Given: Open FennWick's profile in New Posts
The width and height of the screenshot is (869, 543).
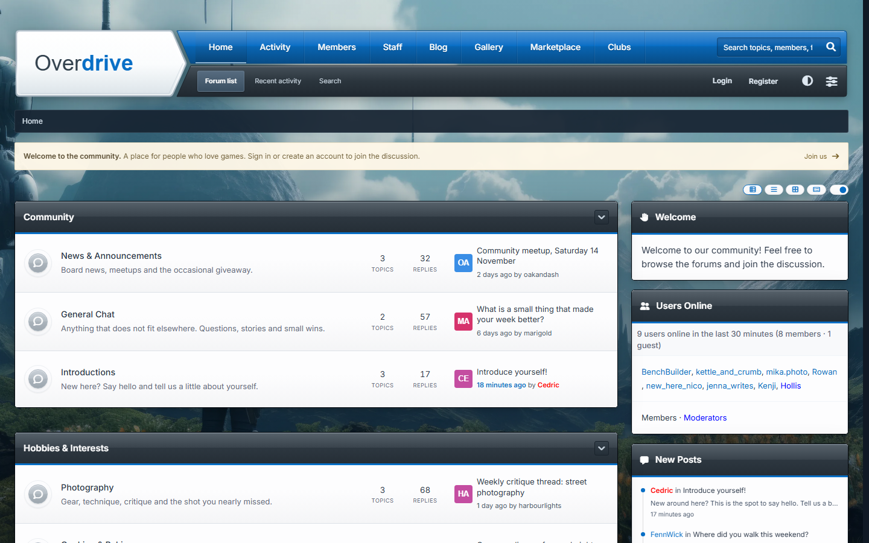Looking at the screenshot, I should coord(667,535).
